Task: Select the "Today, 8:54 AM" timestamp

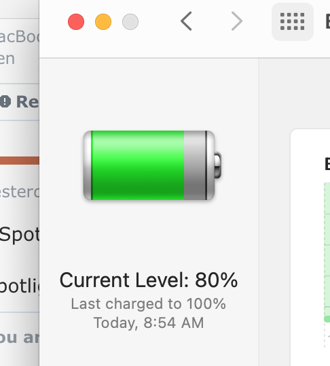Action: coord(149,322)
